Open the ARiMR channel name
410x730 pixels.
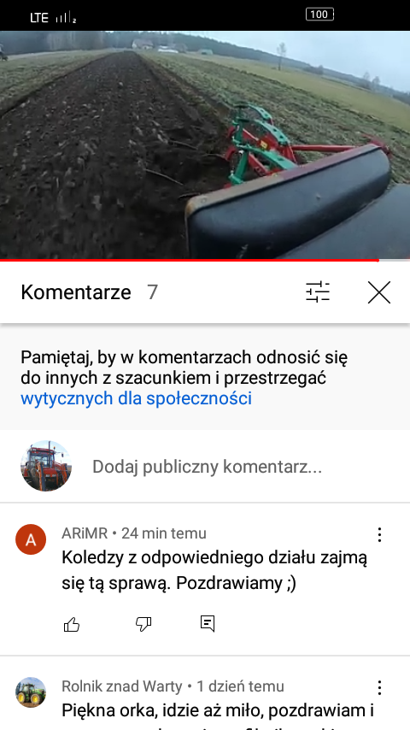coord(85,533)
